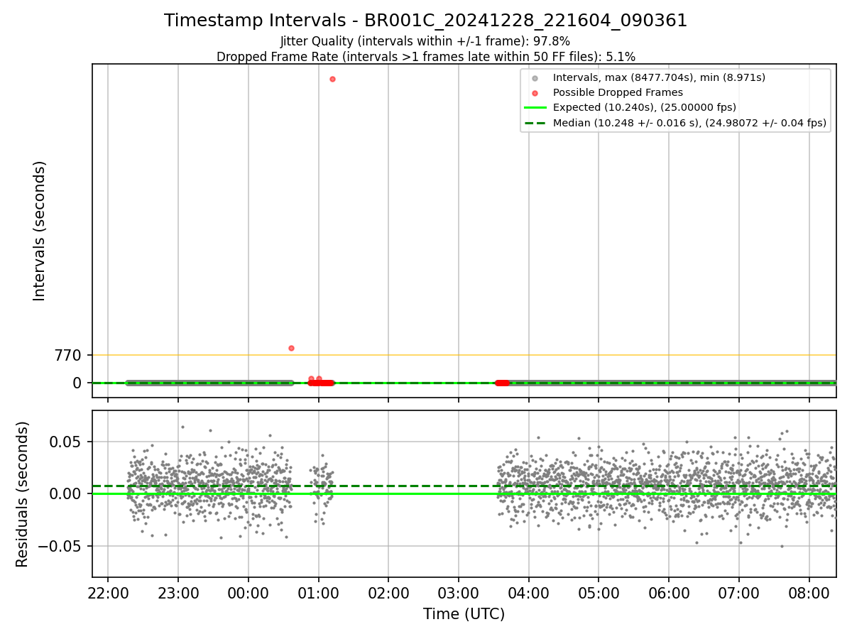Image resolution: width=852 pixels, height=639 pixels.
Task: Click the solid green line sample in the legend
Action: click(535, 108)
